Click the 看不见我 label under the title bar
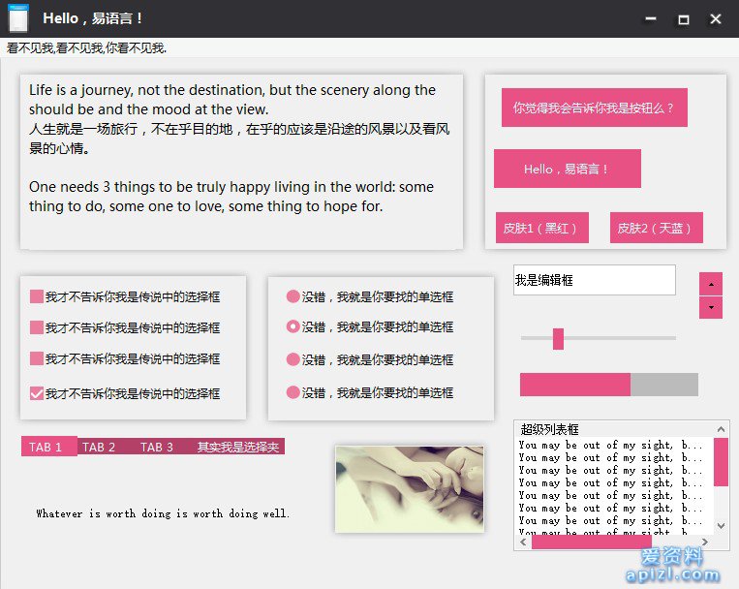The image size is (739, 589). 87,48
